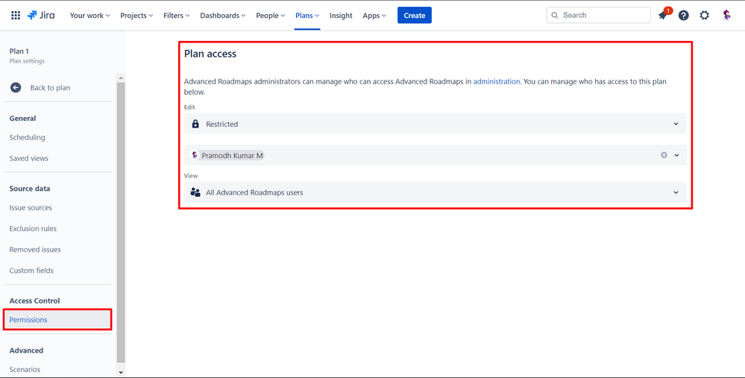This screenshot has width=745, height=378.
Task: Open Scenarios under Advanced
Action: pyautogui.click(x=25, y=369)
